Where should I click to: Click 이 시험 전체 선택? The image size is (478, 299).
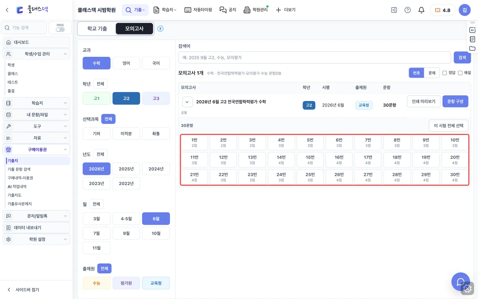448,126
